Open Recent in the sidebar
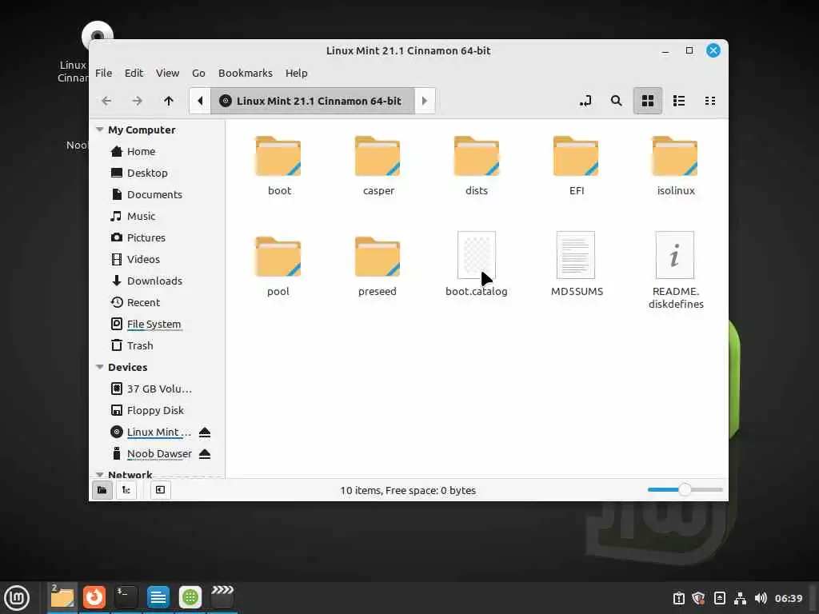This screenshot has width=819, height=614. tap(143, 302)
